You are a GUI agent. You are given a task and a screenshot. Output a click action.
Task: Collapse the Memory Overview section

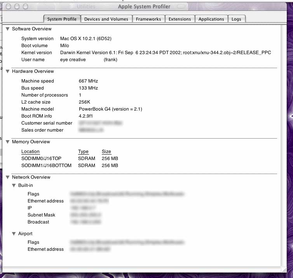8,142
